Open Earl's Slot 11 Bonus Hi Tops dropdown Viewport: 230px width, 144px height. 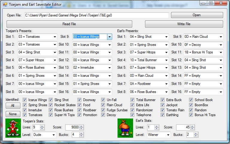(x=221, y=52)
